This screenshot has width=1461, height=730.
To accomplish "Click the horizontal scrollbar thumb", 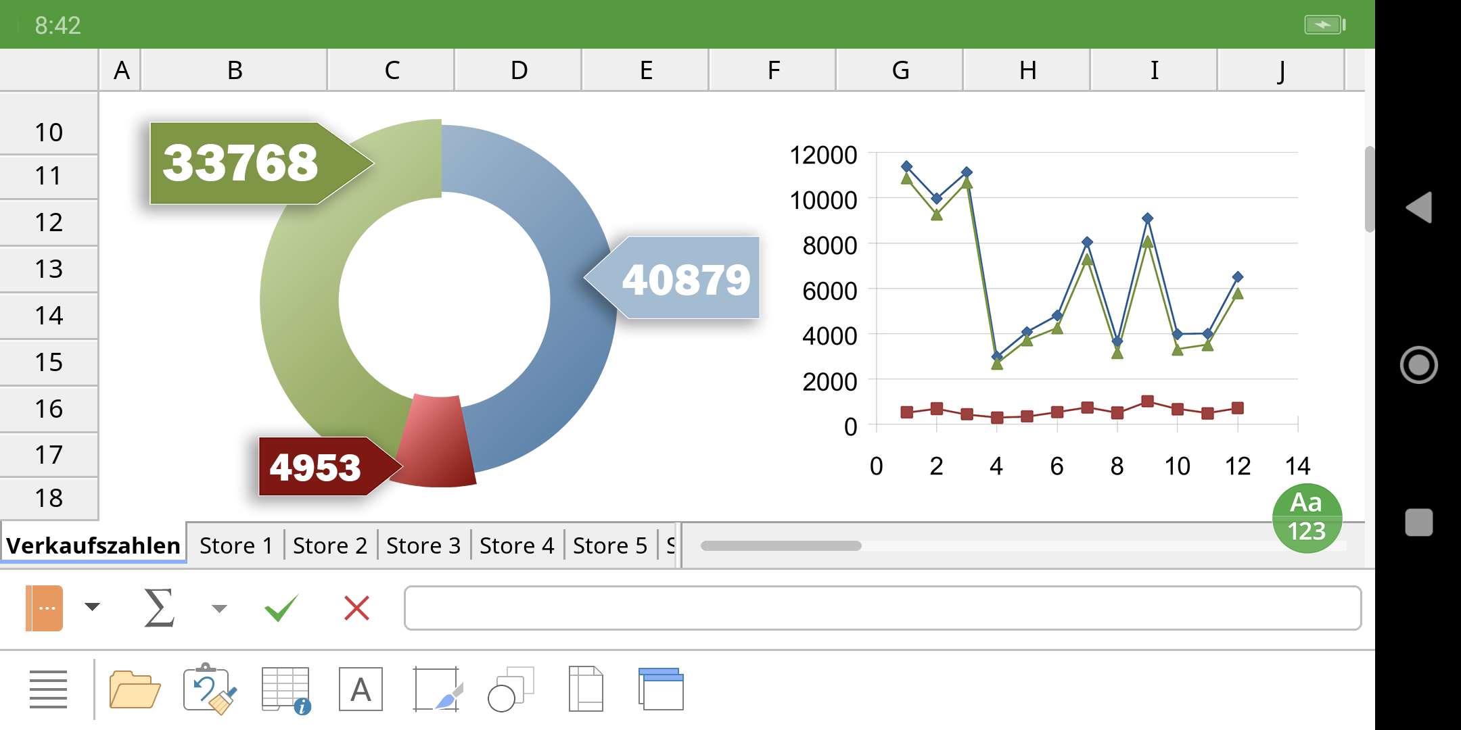I will 781,545.
